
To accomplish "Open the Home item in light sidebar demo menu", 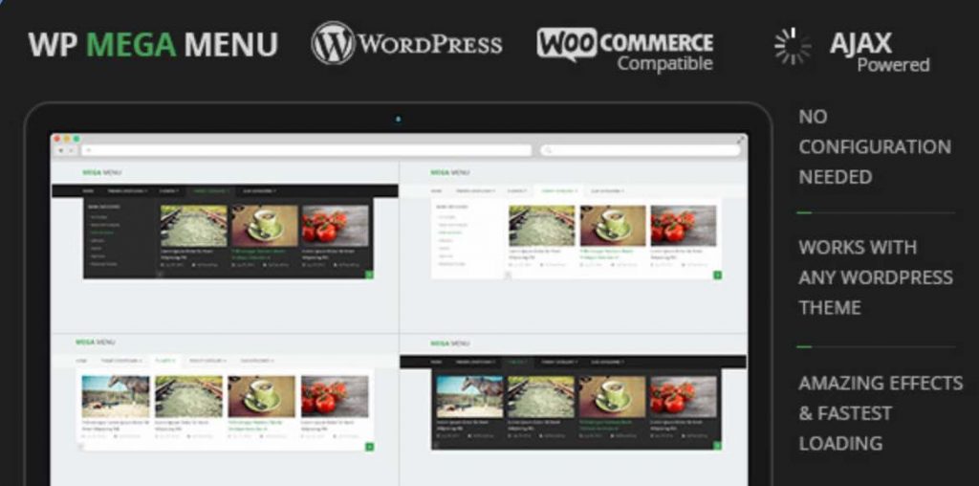I will (x=436, y=191).
